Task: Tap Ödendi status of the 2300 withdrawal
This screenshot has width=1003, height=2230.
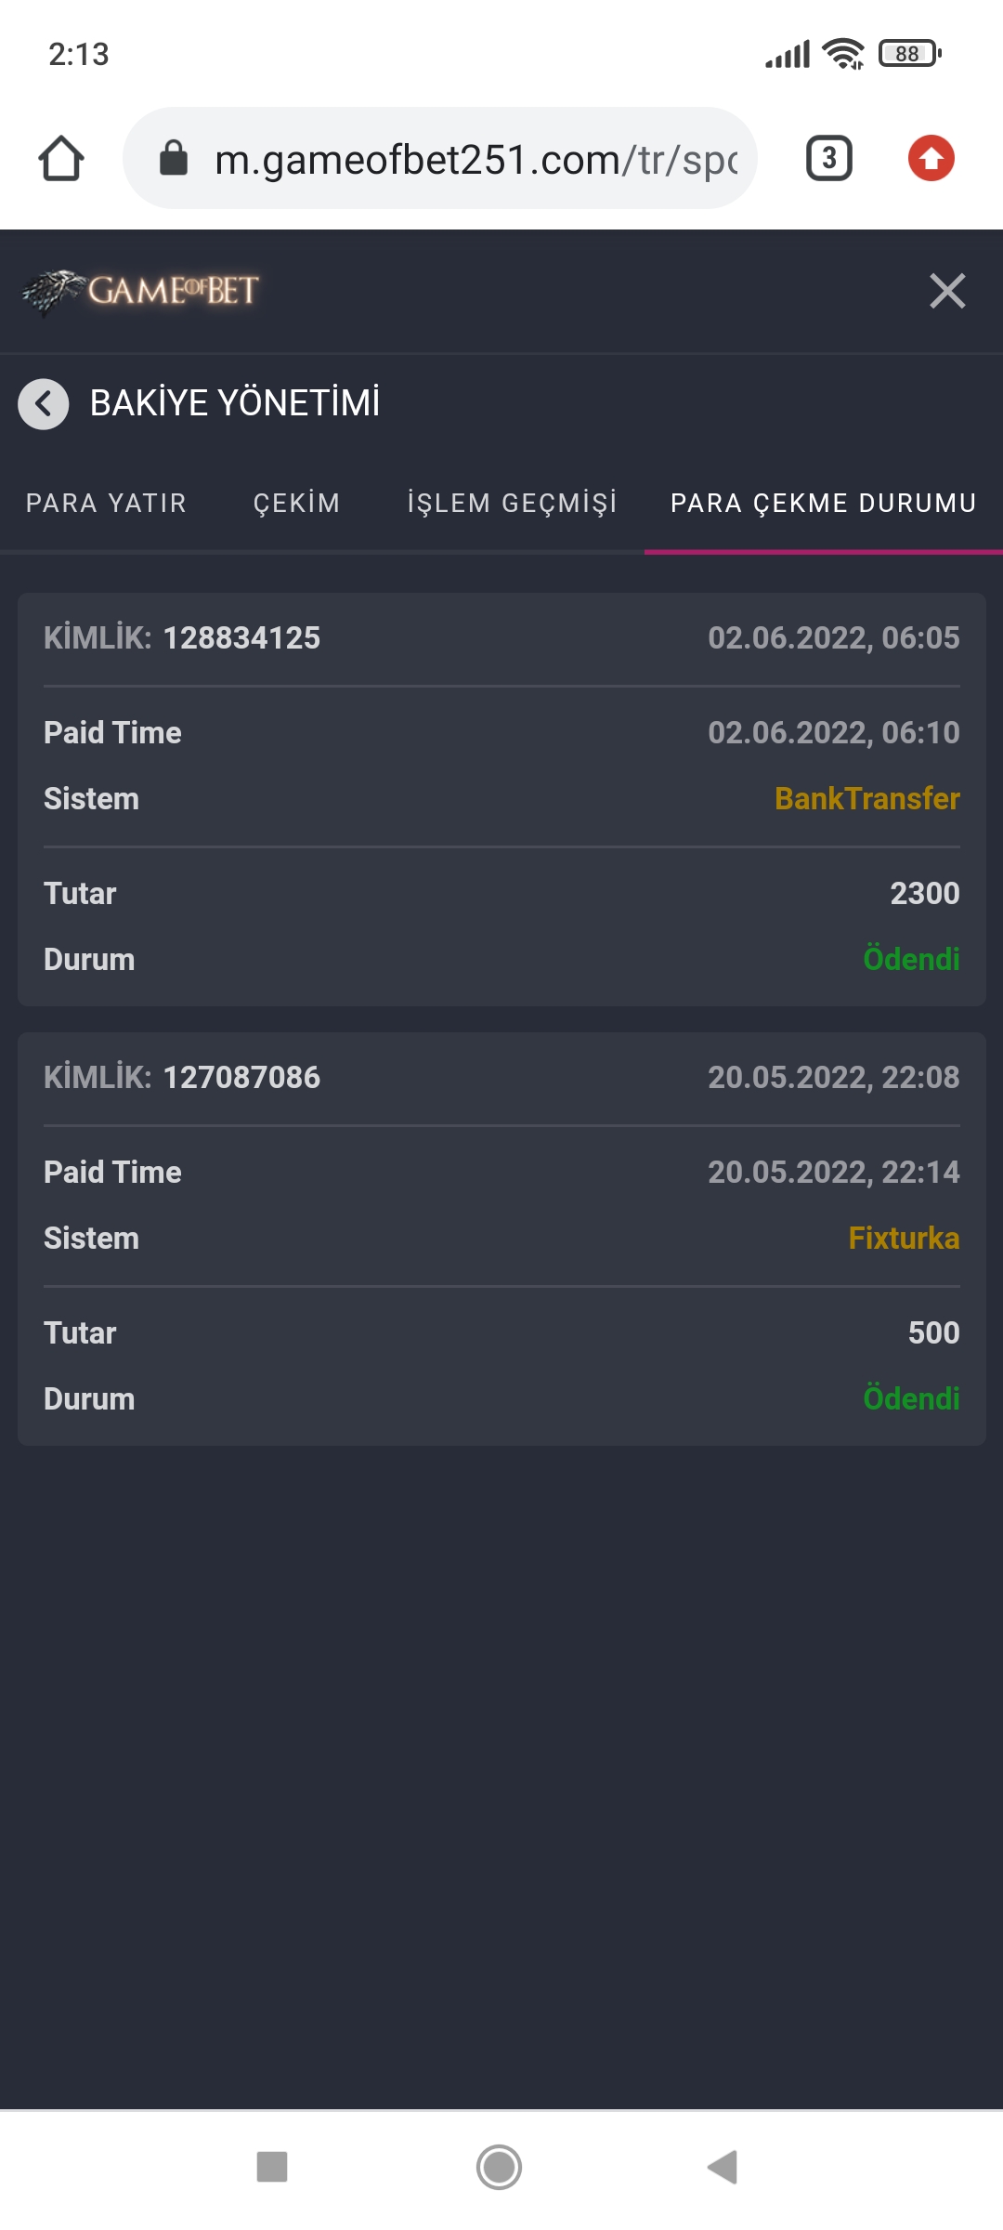Action: (x=910, y=959)
